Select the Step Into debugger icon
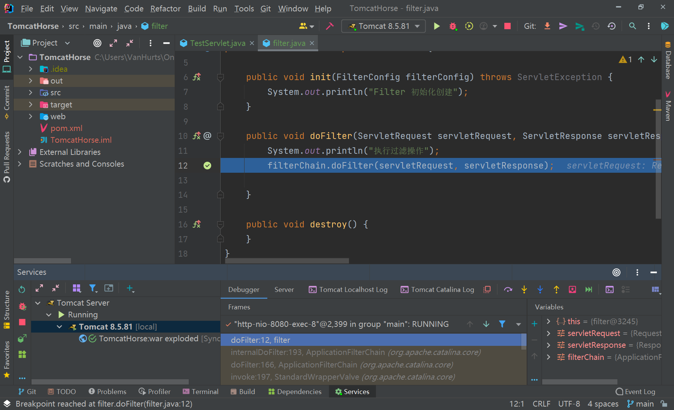The width and height of the screenshot is (674, 410). (x=524, y=289)
